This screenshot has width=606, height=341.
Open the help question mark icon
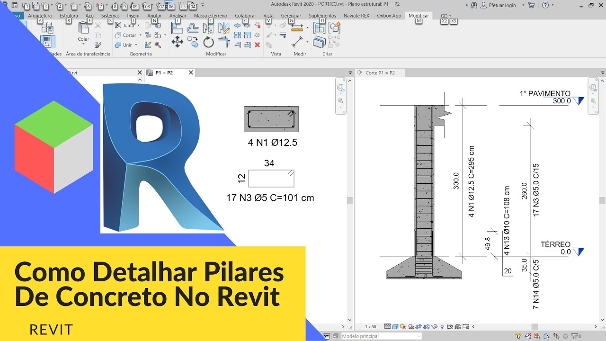click(545, 5)
